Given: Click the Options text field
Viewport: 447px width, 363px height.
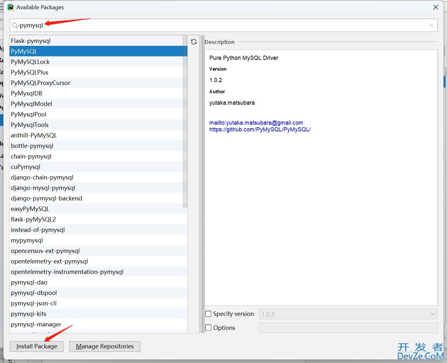Looking at the screenshot, I should point(348,328).
